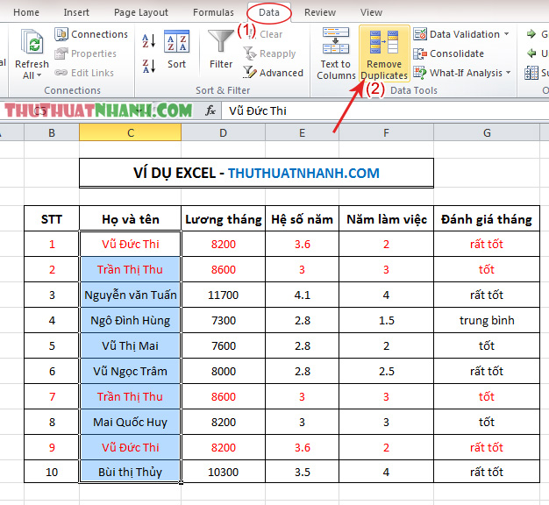Open the Sort dialog
This screenshot has width=549, height=505.
(176, 49)
